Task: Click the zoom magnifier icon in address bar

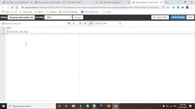Action: click(x=163, y=7)
